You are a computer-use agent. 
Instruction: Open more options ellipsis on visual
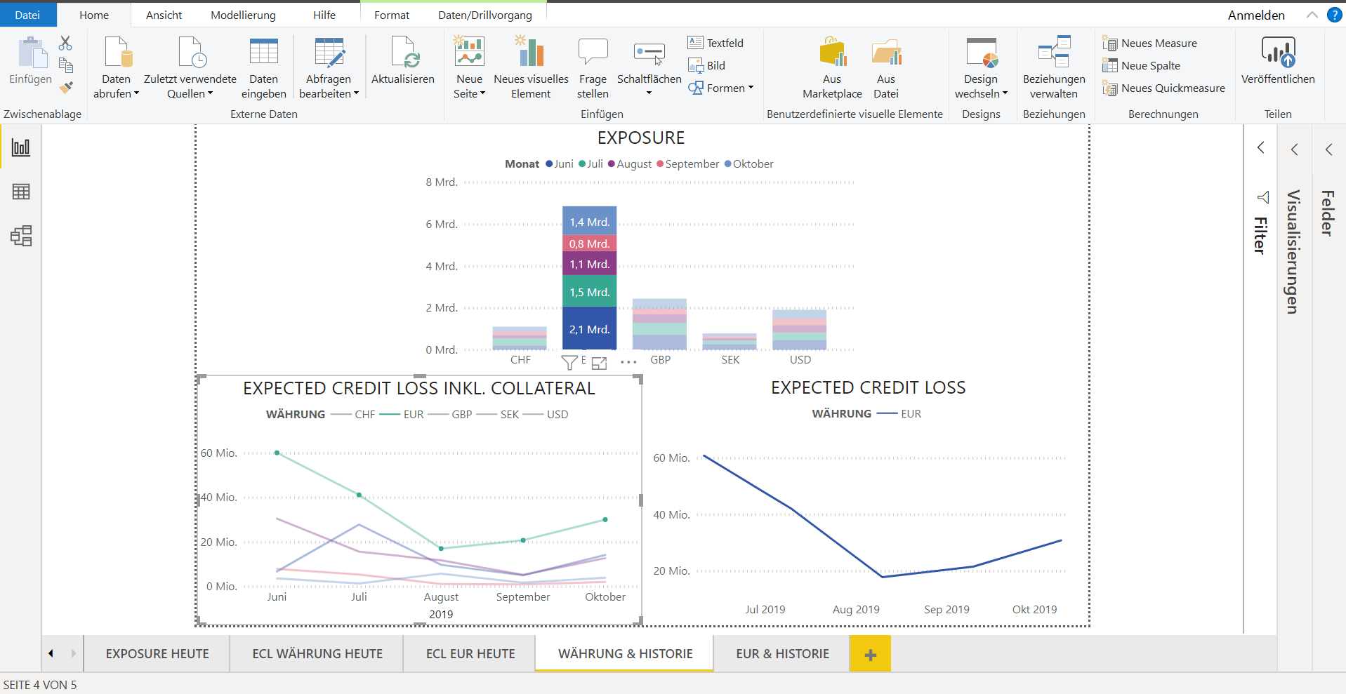pos(628,363)
